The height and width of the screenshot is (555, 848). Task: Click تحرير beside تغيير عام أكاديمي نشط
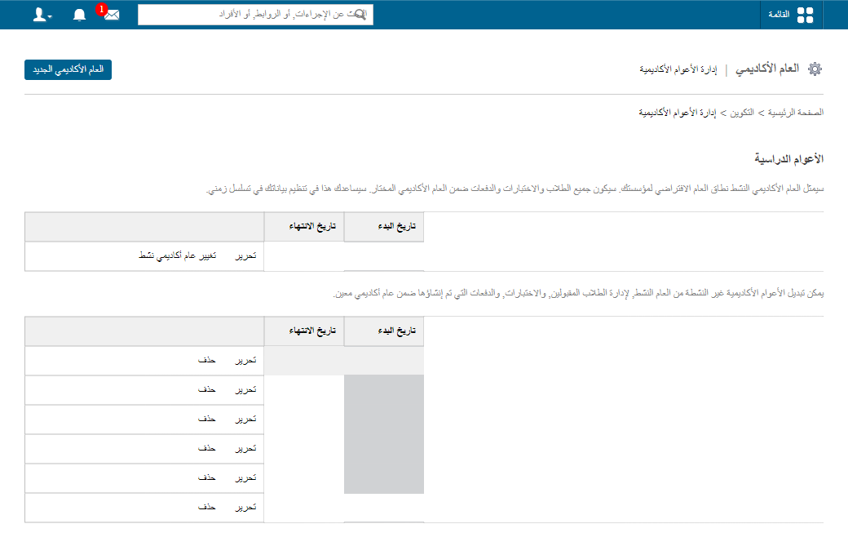(246, 255)
